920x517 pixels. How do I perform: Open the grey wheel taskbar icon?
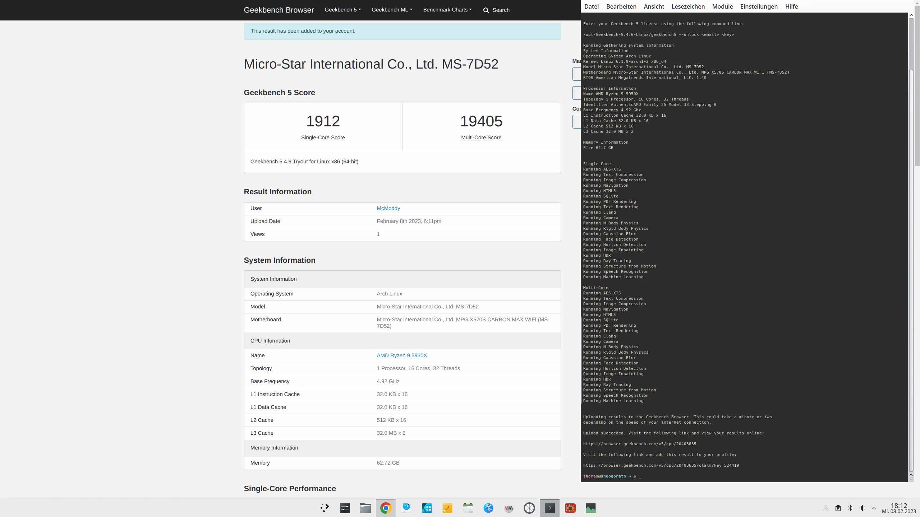point(529,508)
